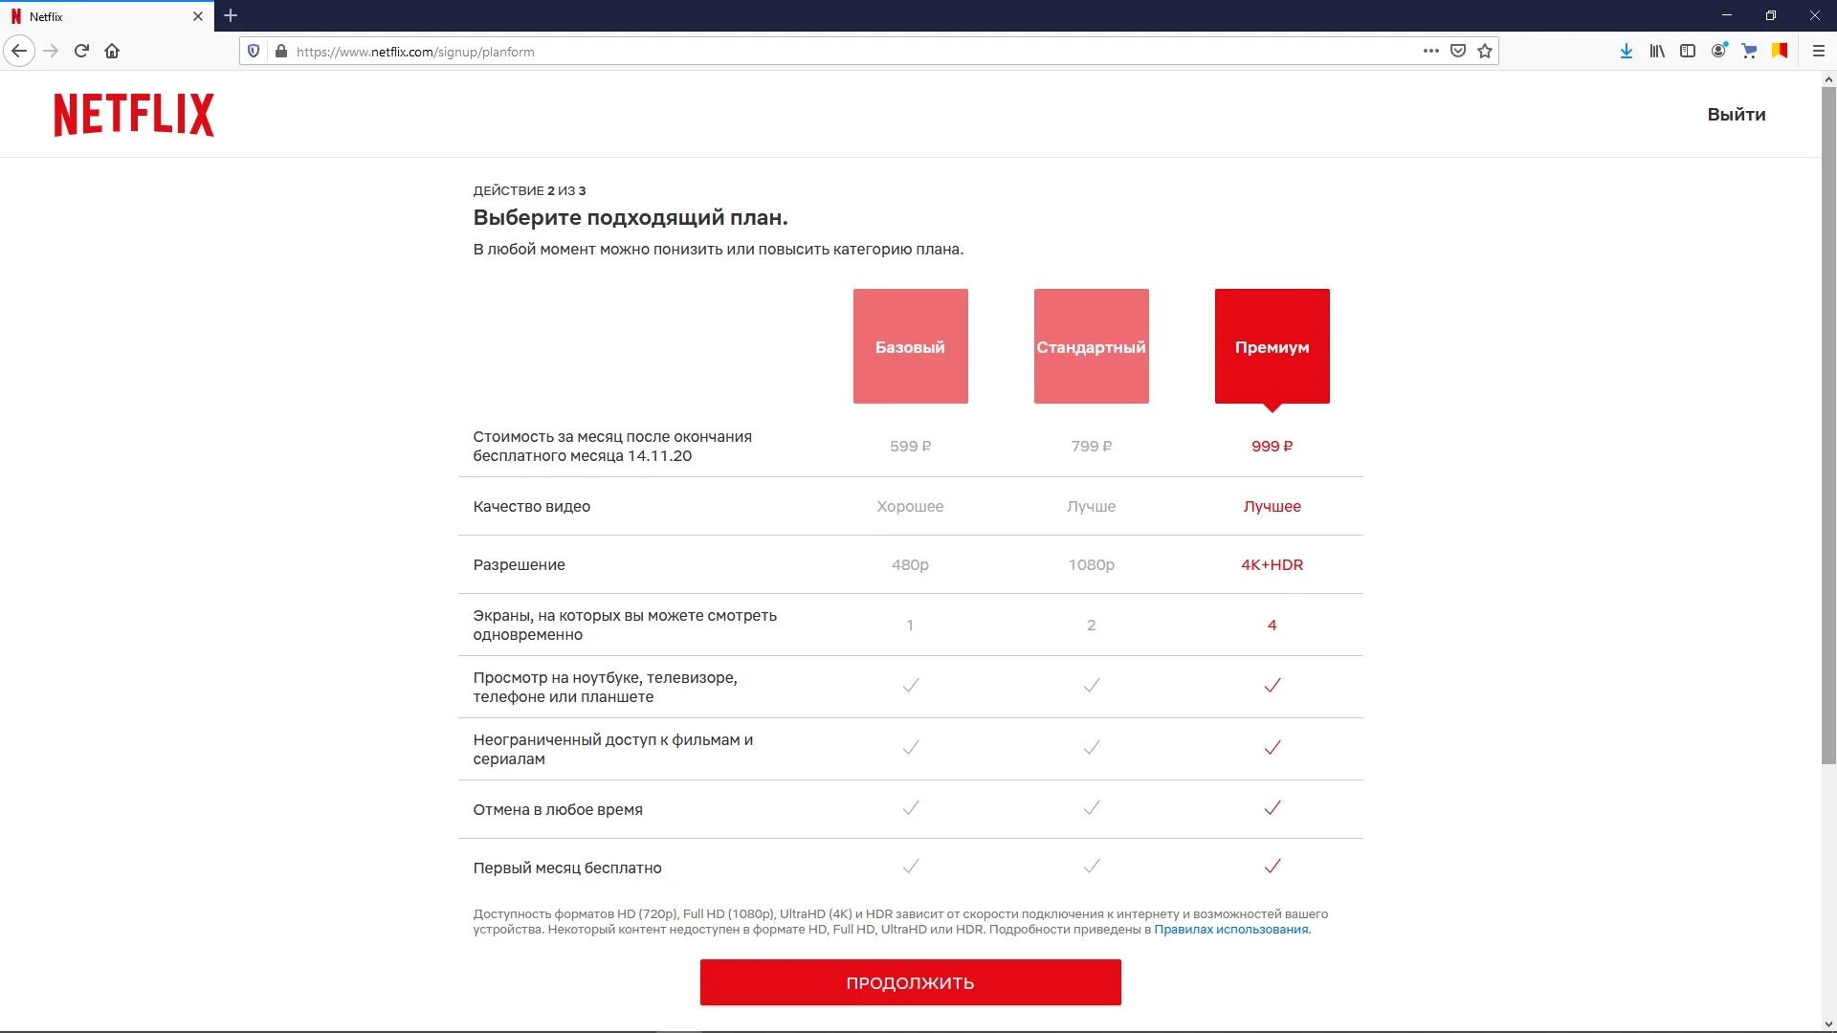
Task: Reload the page with refresh icon
Action: point(81,52)
